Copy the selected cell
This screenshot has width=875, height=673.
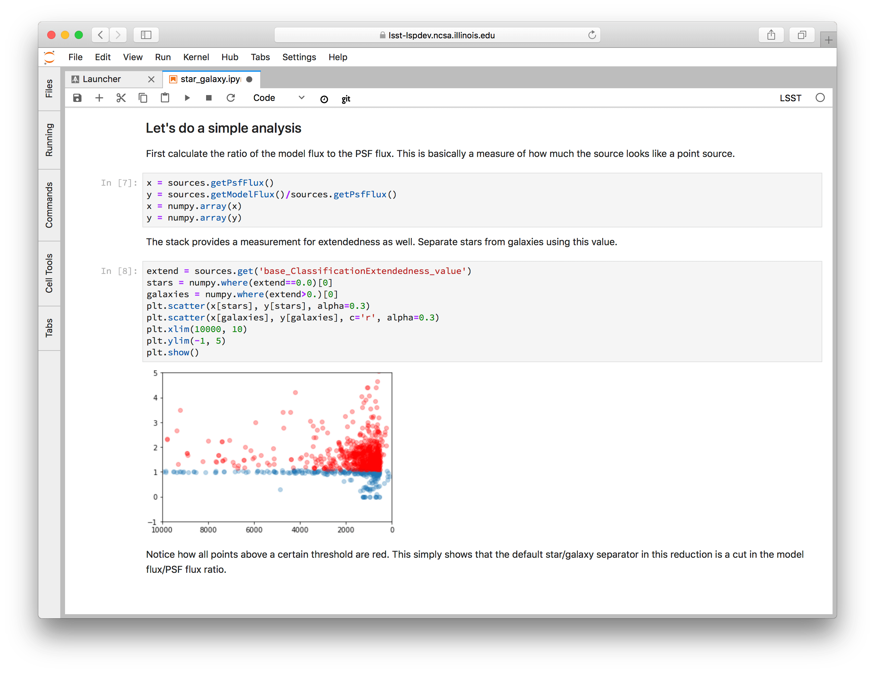[143, 98]
